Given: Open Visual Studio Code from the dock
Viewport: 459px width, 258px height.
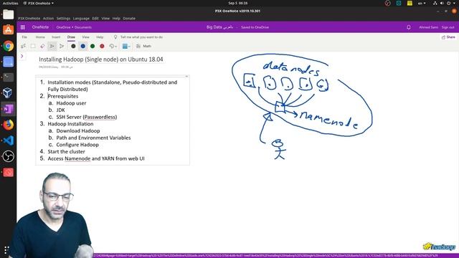Looking at the screenshot, I should tap(8, 140).
